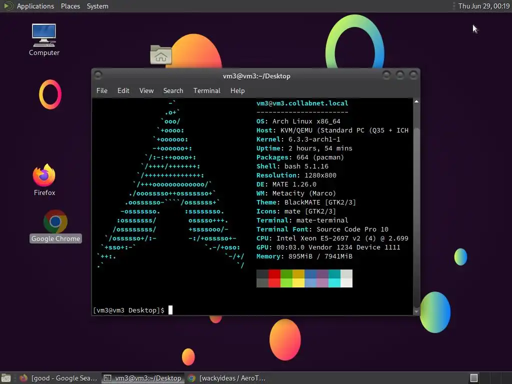Viewport: 512px width, 384px height.
Task: Click the terminal window menu button in titlebar
Action: 98,75
